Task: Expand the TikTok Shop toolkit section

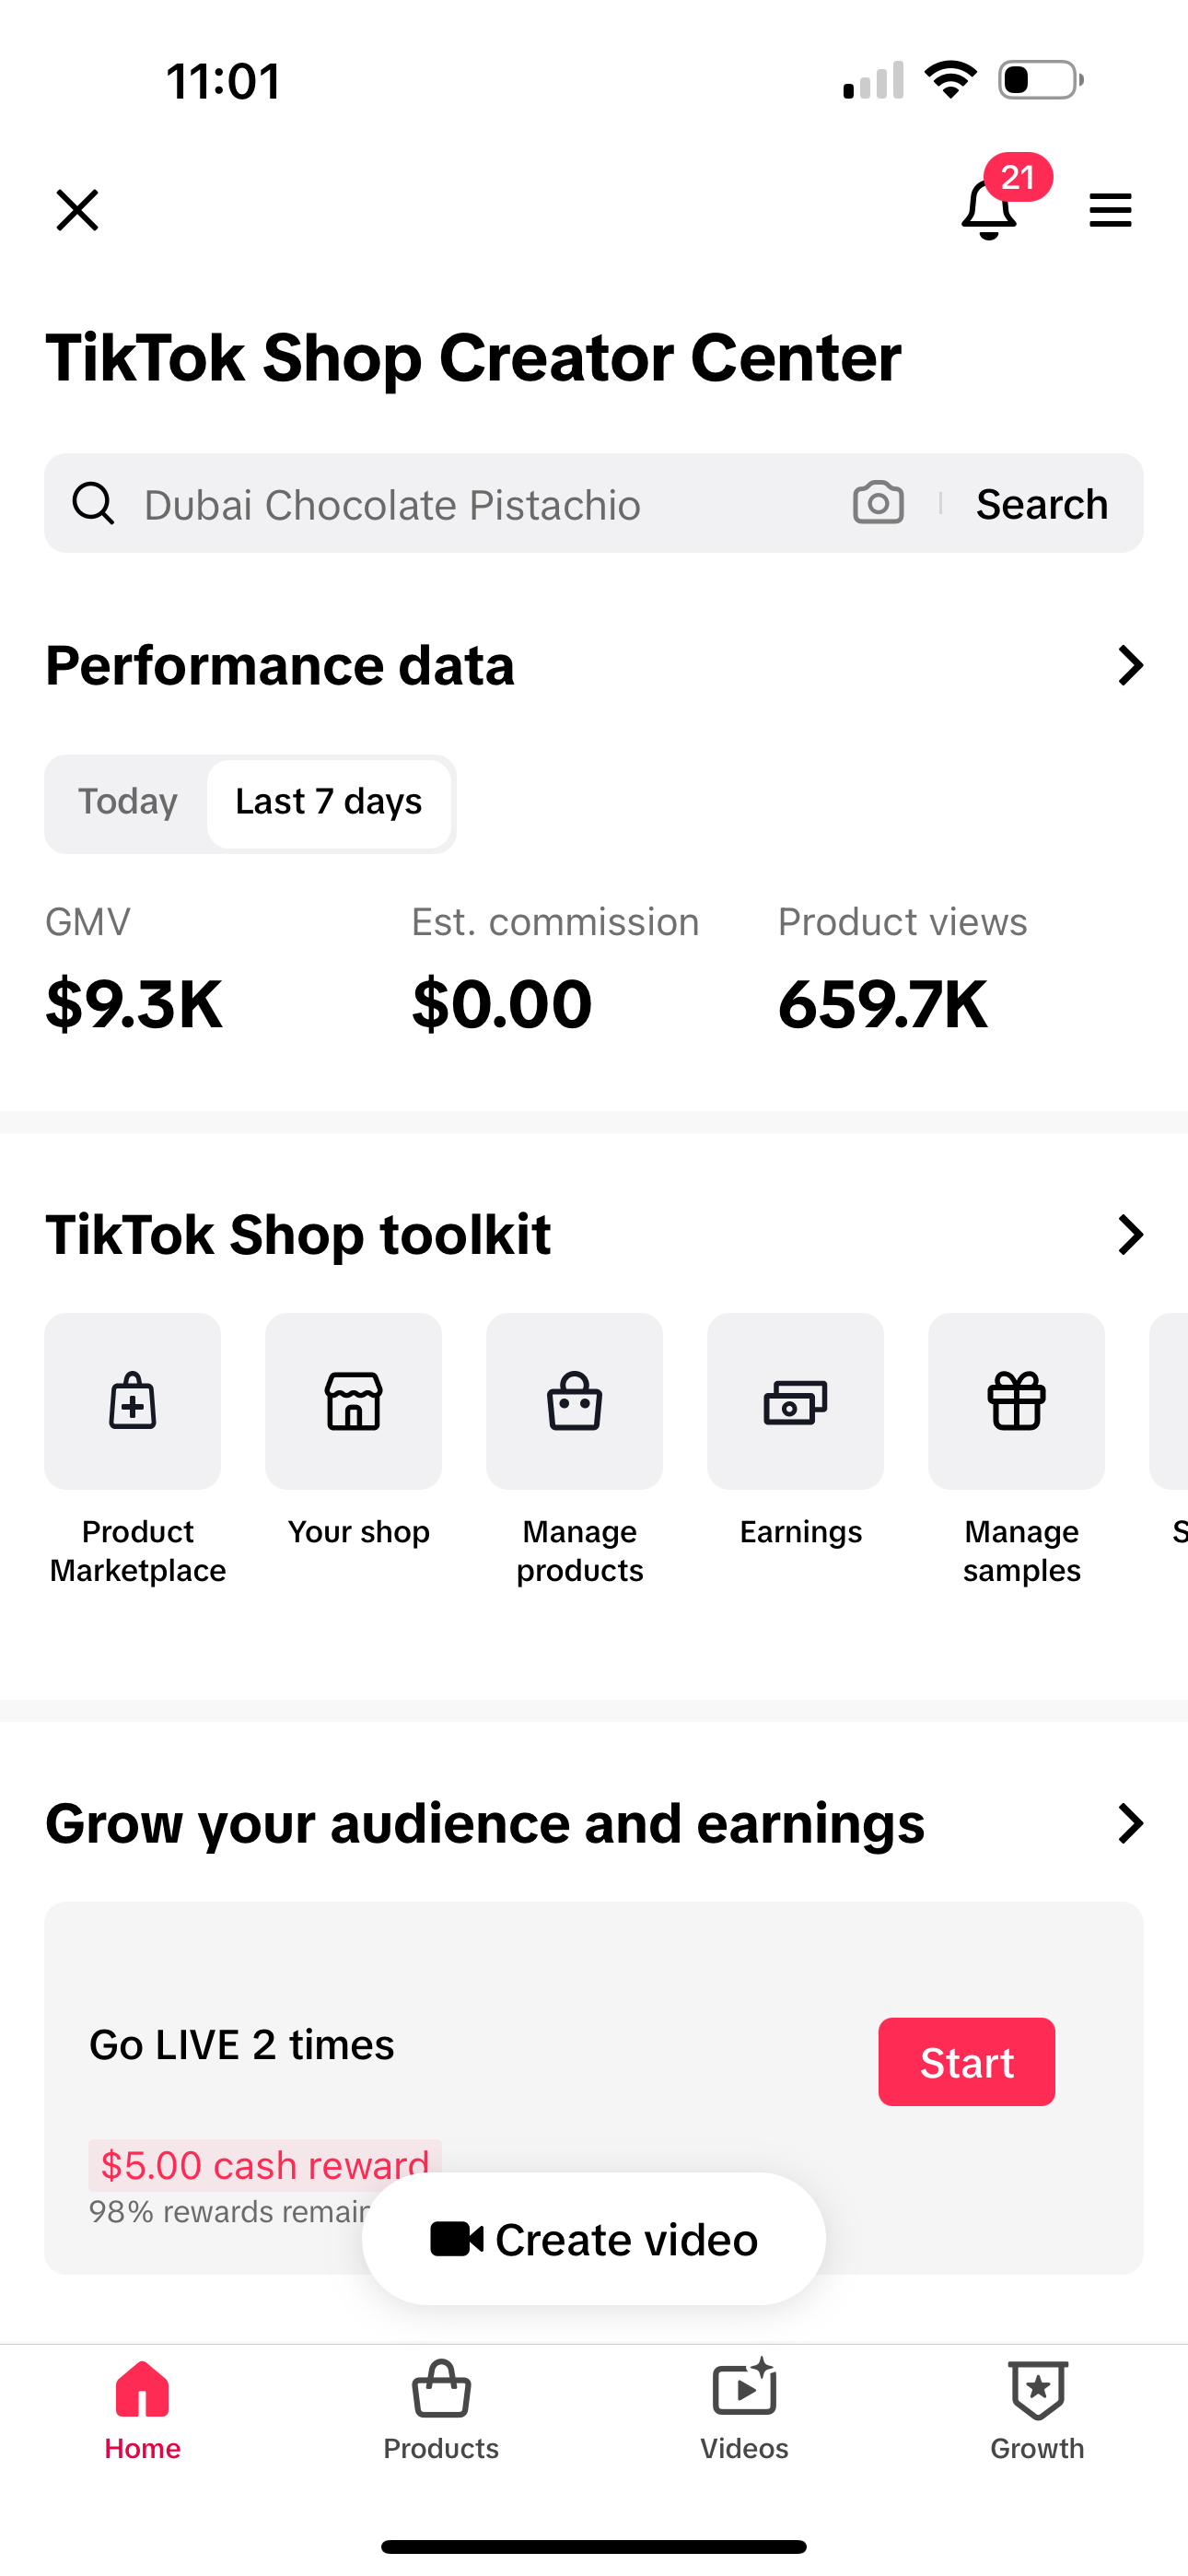Action: 1130,1235
